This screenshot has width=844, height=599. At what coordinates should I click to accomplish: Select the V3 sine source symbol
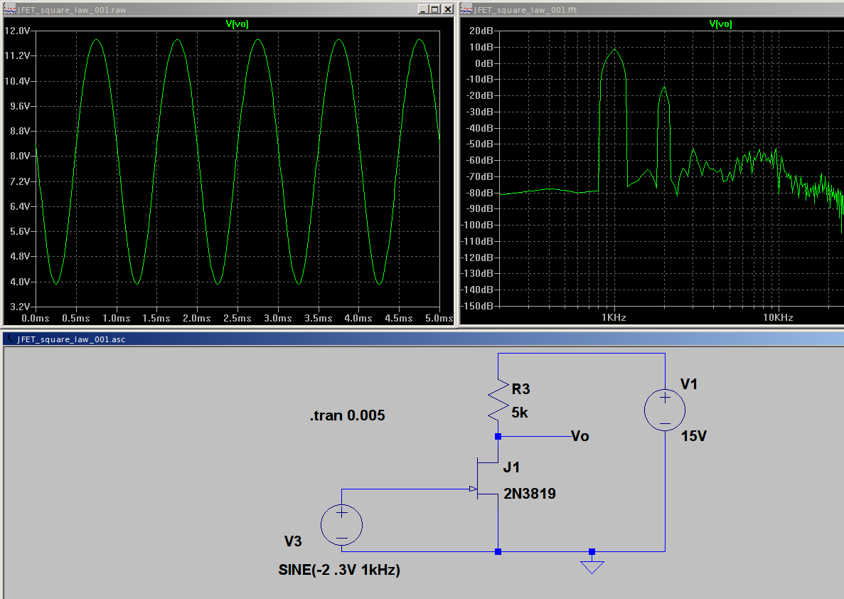(x=342, y=525)
